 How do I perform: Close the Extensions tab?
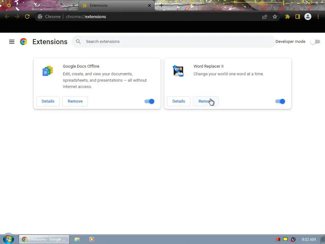[149, 5]
